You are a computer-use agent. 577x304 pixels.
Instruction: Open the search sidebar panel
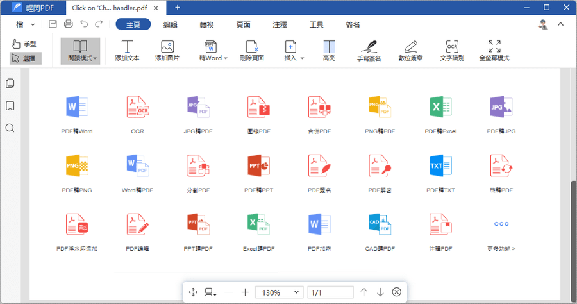click(10, 128)
